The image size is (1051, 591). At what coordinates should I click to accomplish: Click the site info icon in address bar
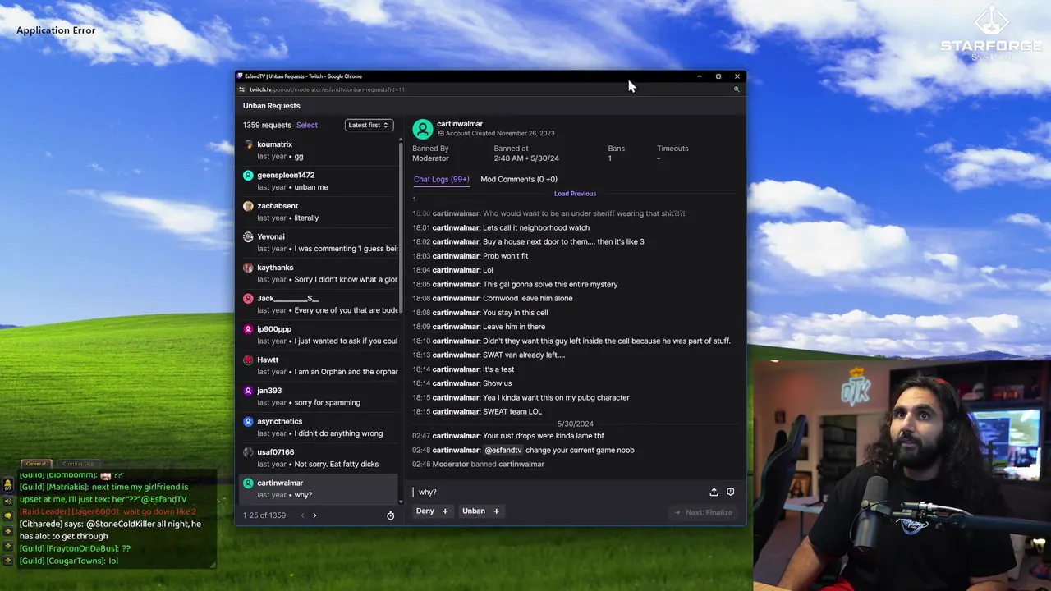[x=241, y=89]
